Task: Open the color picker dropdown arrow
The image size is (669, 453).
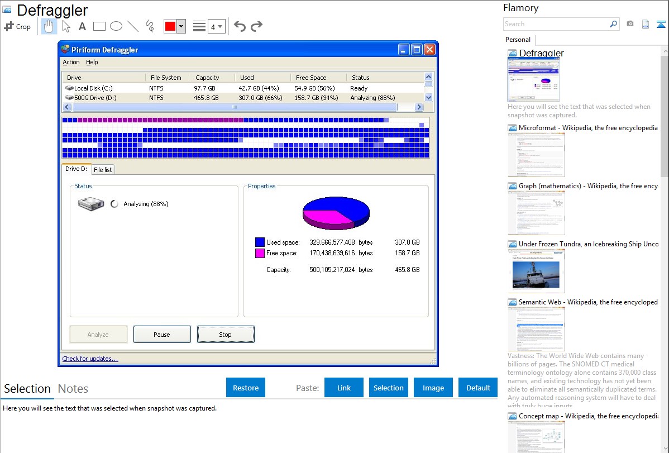Action: point(181,26)
